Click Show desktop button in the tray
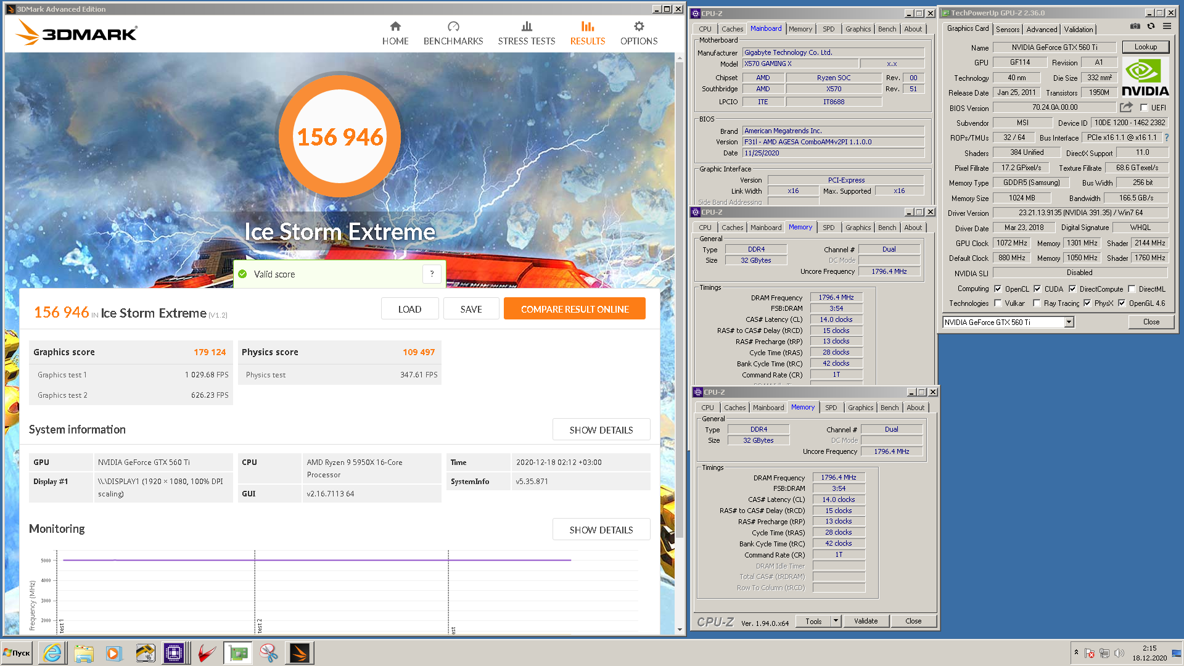The image size is (1184, 666). (1177, 653)
